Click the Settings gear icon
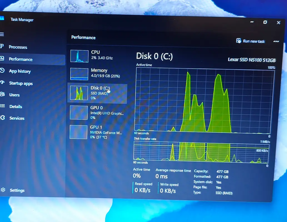Image resolution: width=287 pixels, height=222 pixels. (3, 190)
